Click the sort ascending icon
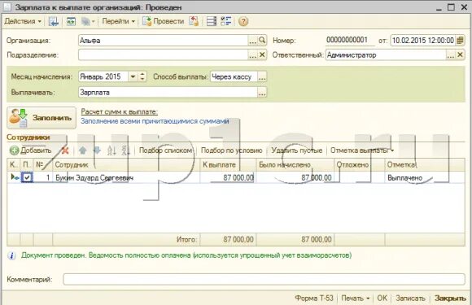472x305 pixels. point(111,150)
